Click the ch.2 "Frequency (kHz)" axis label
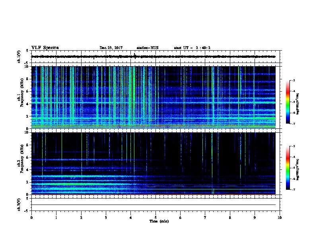315x244 pixels. [x=22, y=159]
